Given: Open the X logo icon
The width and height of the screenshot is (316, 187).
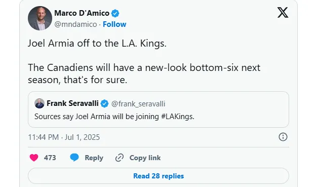Looking at the screenshot, I should 283,13.
